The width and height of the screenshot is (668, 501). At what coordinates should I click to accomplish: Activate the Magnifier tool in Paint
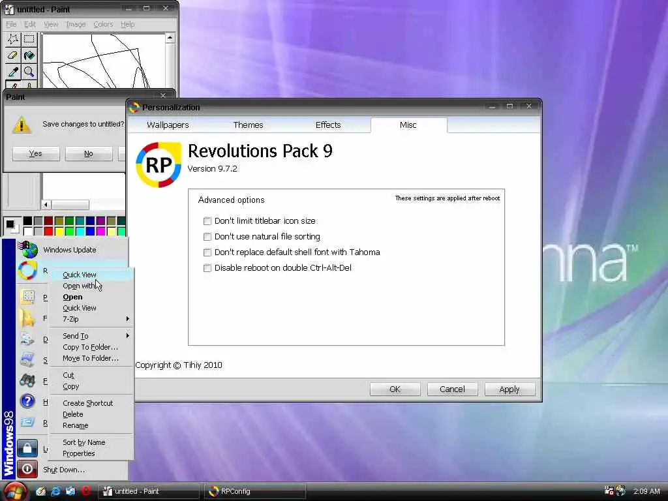(x=29, y=72)
